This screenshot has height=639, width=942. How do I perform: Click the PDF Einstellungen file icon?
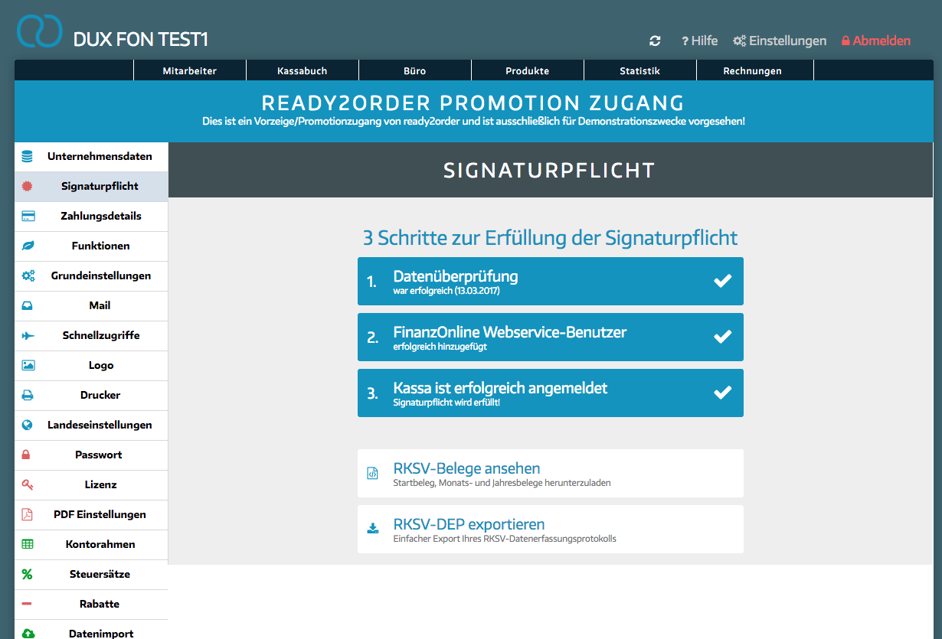(x=27, y=514)
